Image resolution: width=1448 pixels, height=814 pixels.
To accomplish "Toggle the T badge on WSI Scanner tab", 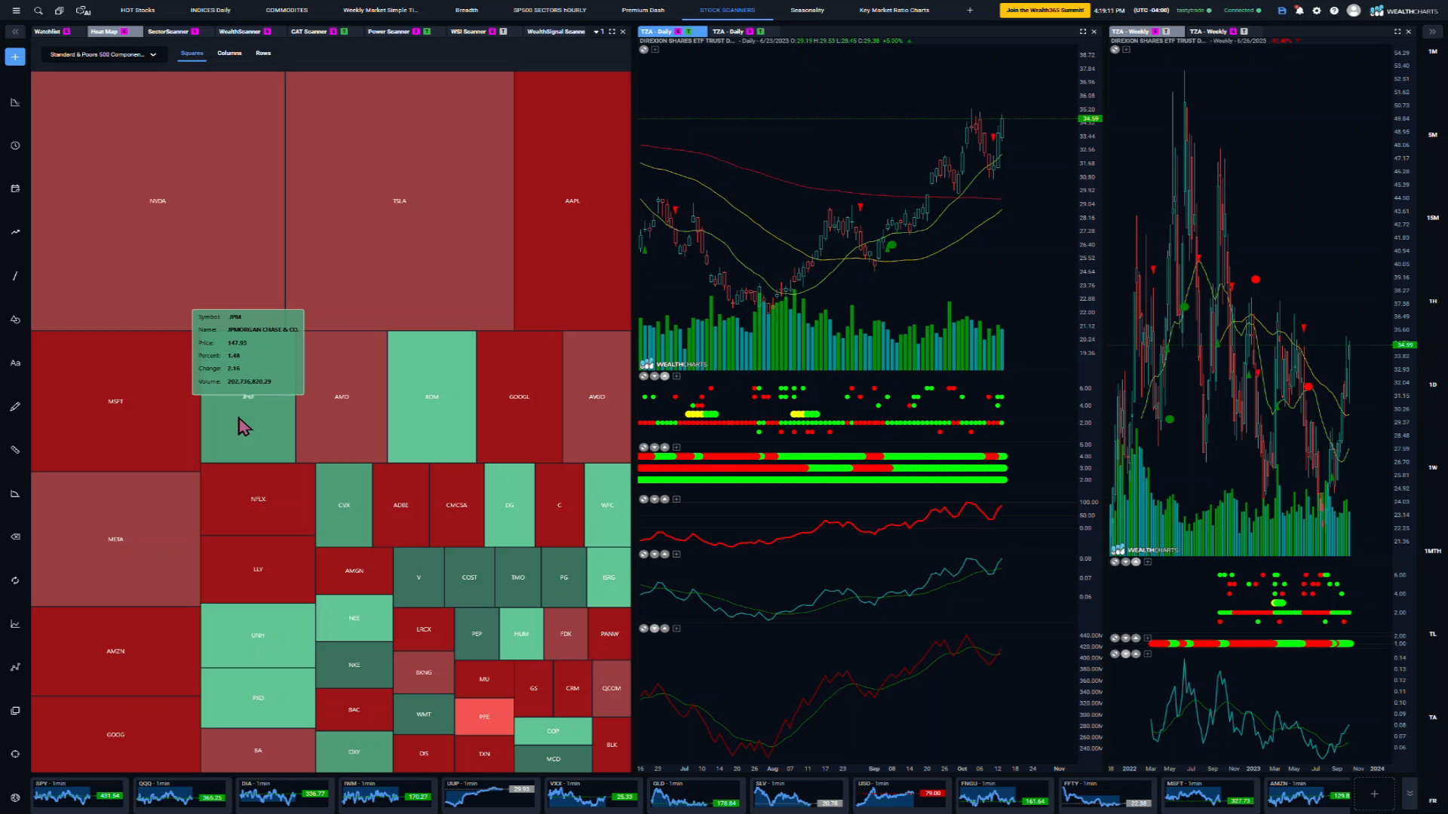I will pyautogui.click(x=503, y=32).
